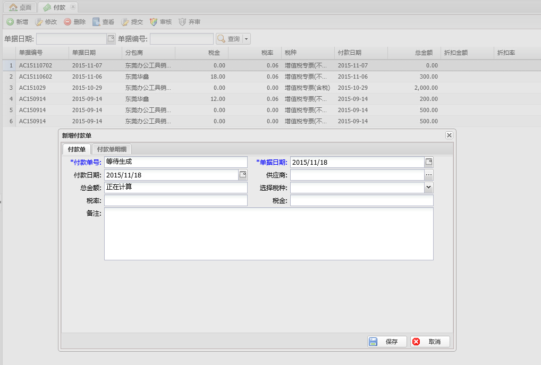Click the 备注 remarks text area
This screenshot has height=365, width=541.
pos(268,234)
